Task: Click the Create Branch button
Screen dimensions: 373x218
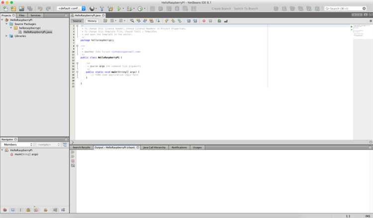Action: click(221, 8)
